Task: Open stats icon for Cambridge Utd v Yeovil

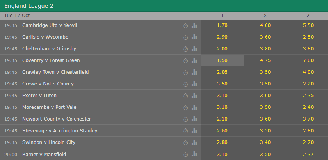Action: (x=194, y=25)
